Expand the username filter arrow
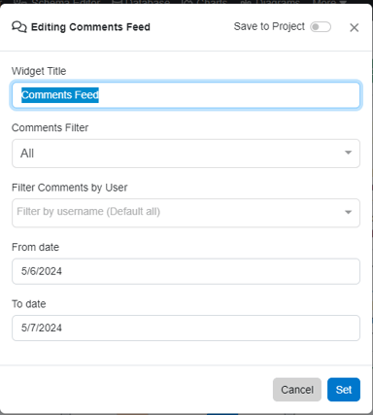Image resolution: width=373 pixels, height=415 pixels. (x=348, y=212)
